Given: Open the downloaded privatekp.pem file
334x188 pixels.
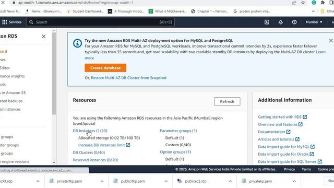Looking at the screenshot, I should [257, 181].
